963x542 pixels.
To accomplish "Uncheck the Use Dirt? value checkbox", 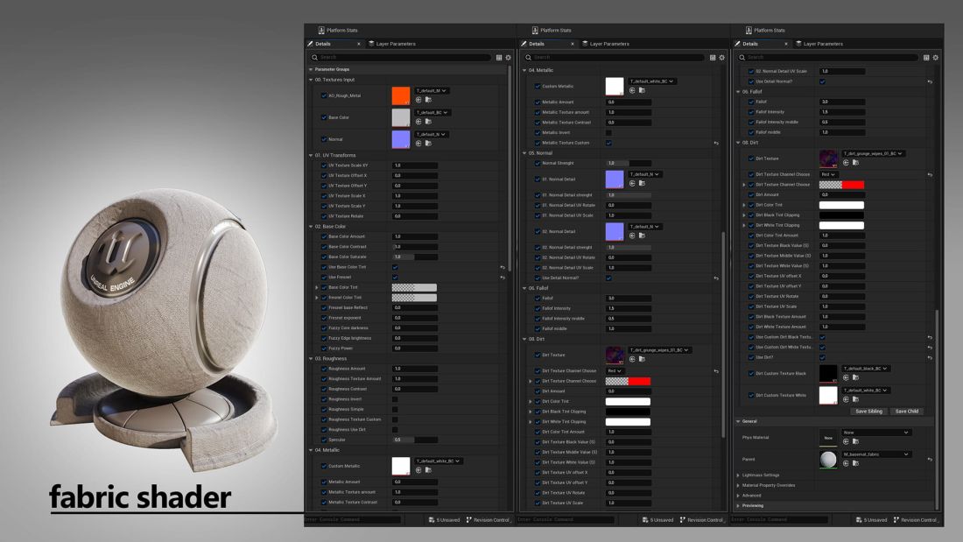I will pyautogui.click(x=822, y=357).
